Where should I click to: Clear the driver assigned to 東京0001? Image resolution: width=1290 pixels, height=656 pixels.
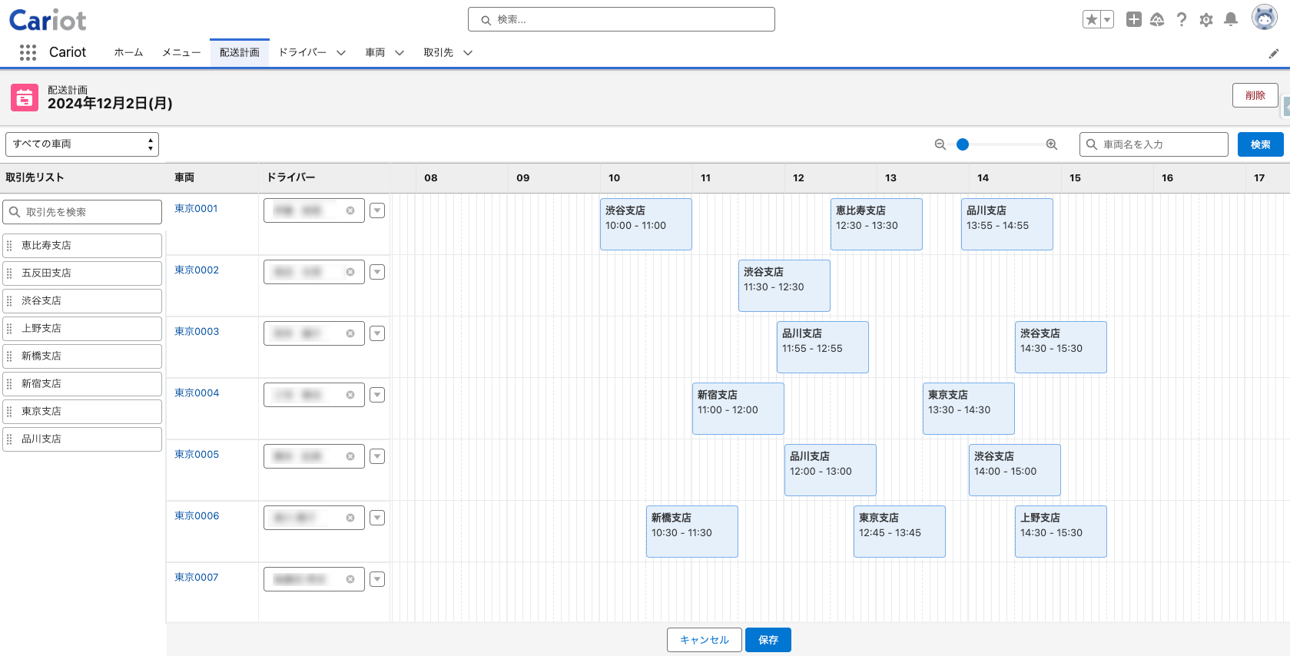pyautogui.click(x=350, y=210)
